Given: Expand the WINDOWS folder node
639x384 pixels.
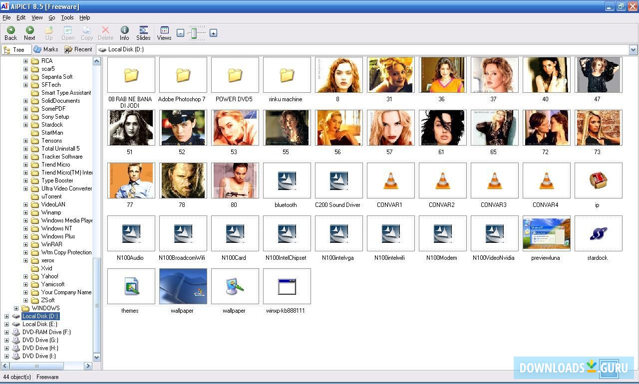Looking at the screenshot, I should pos(16,308).
